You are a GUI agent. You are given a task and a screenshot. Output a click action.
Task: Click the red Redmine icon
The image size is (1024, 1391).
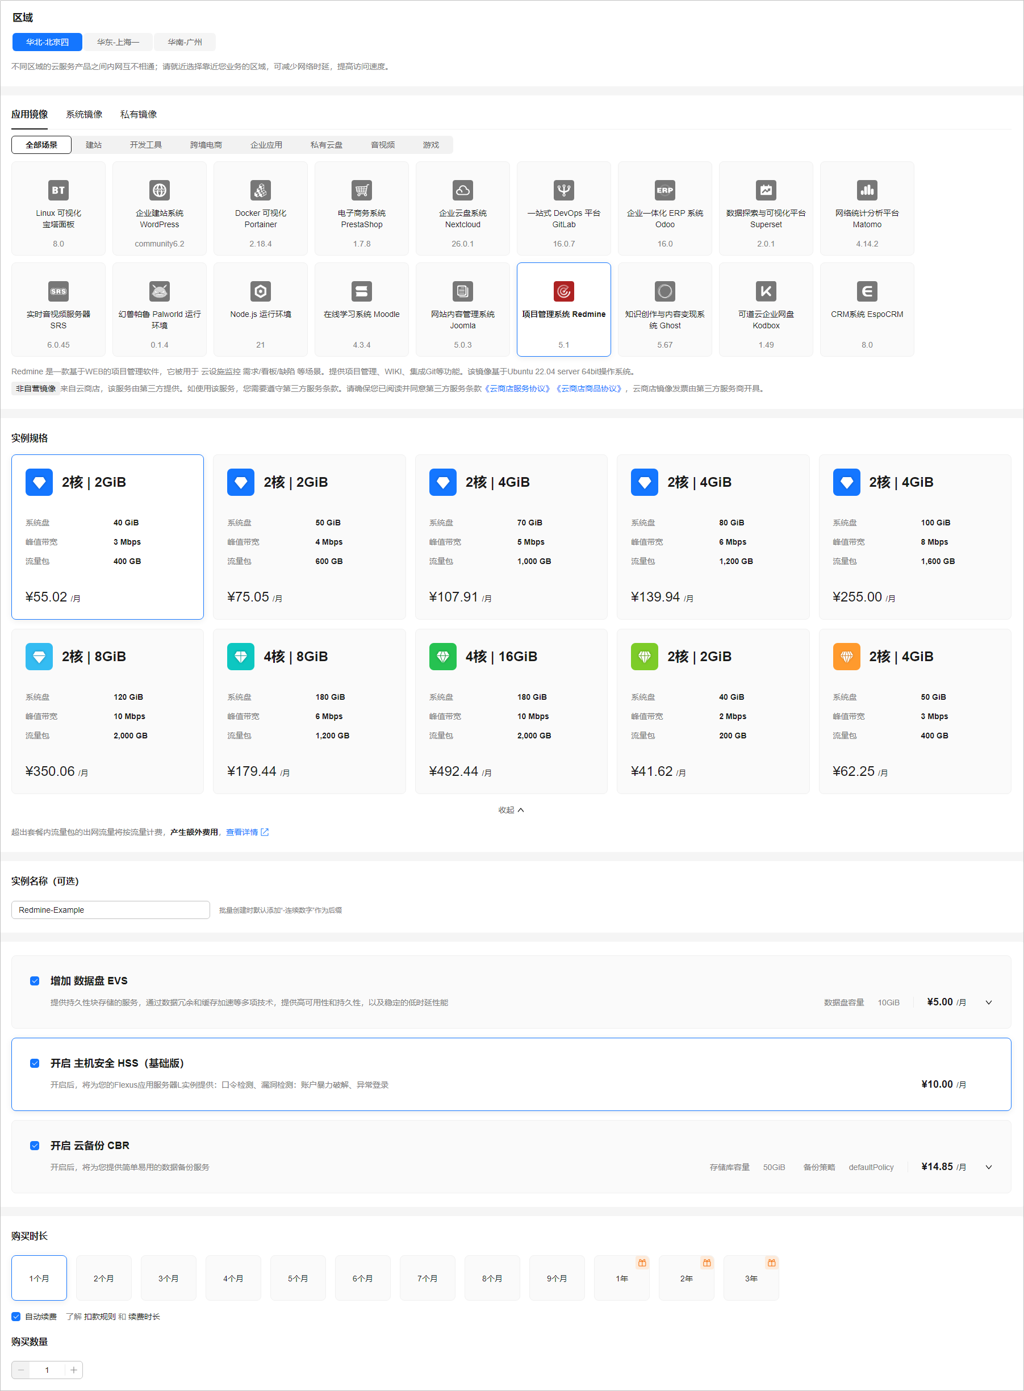[x=563, y=291]
